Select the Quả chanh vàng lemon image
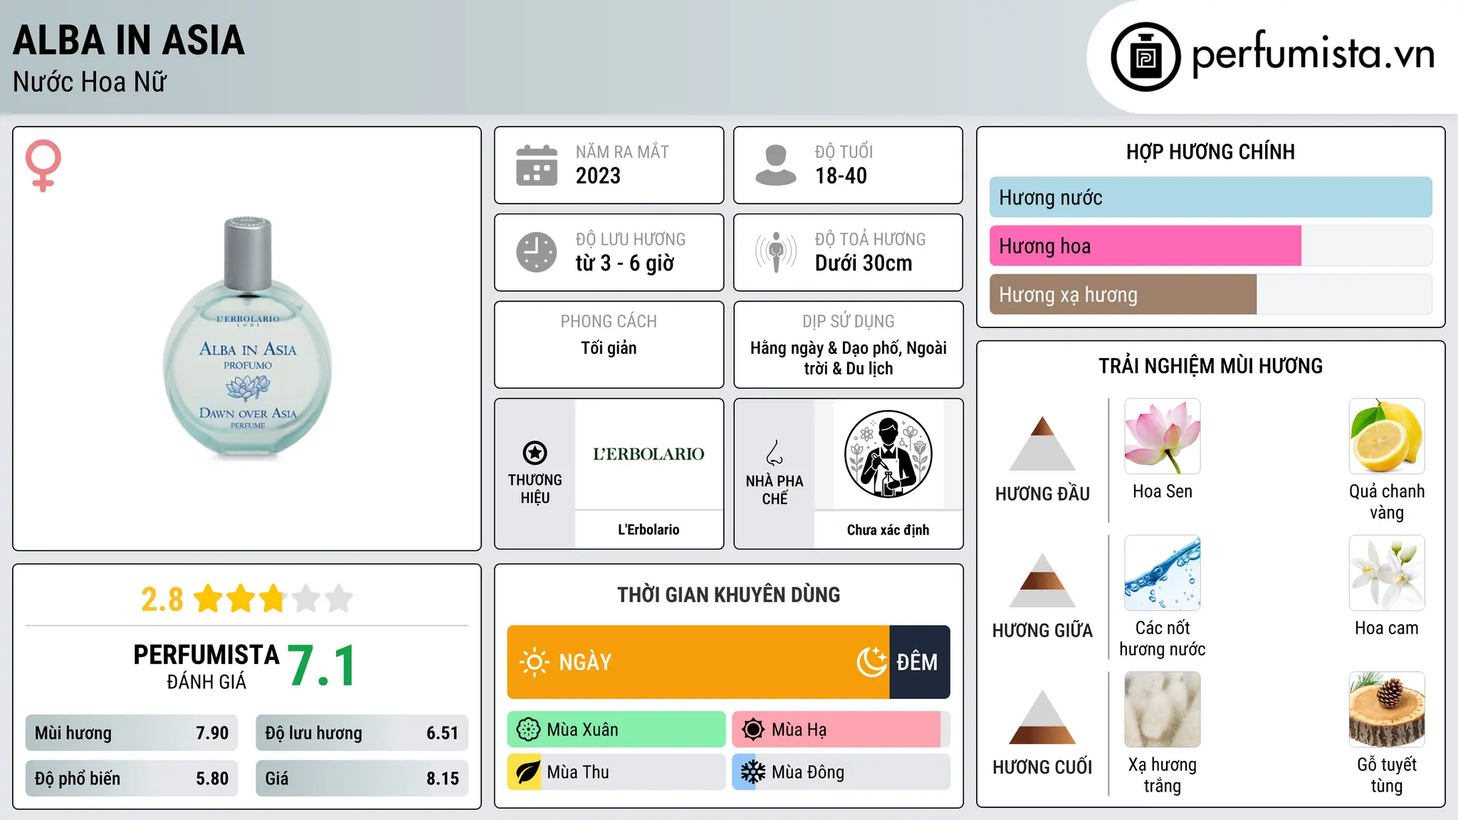 click(1387, 436)
